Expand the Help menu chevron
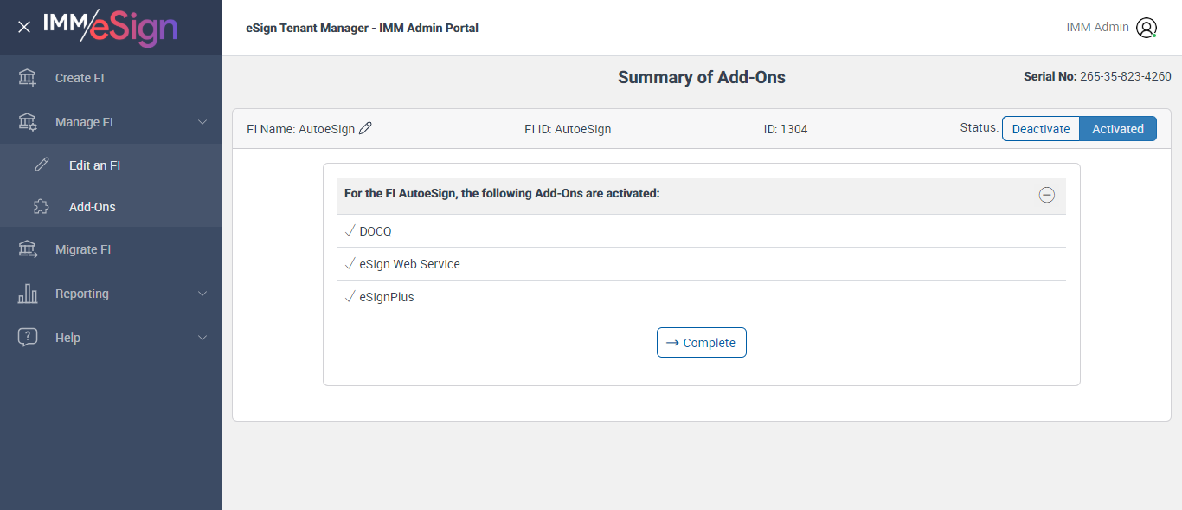This screenshot has height=510, width=1182. click(202, 338)
